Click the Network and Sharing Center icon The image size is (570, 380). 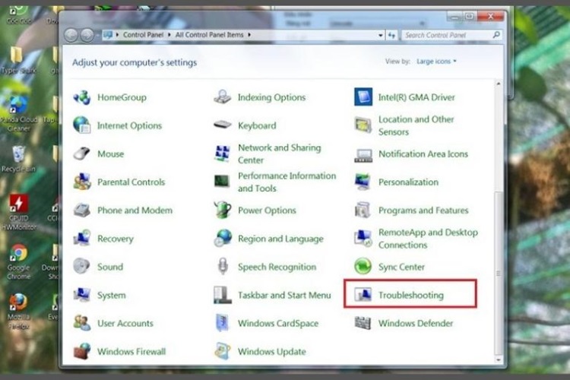(x=222, y=154)
